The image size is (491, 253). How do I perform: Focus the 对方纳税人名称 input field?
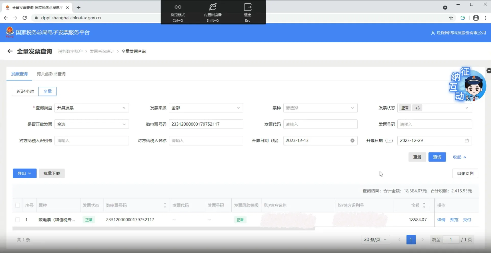click(x=206, y=141)
